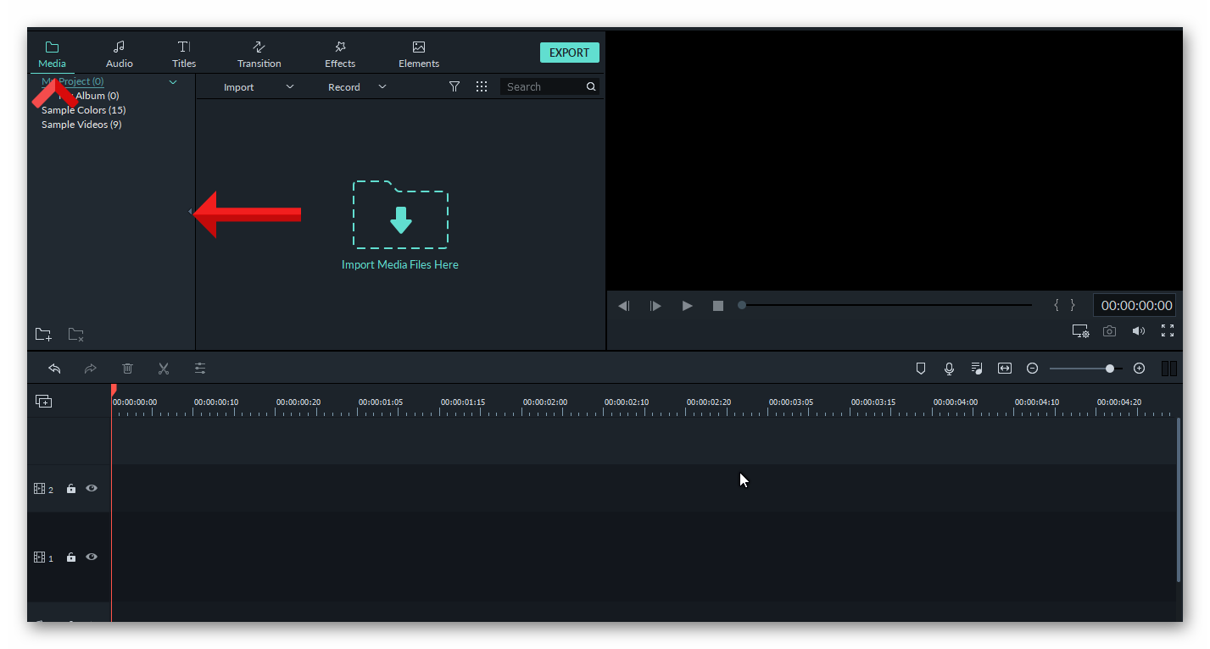Screen dimensions: 1210x649
Task: Split clip with scissors tool
Action: pos(164,369)
